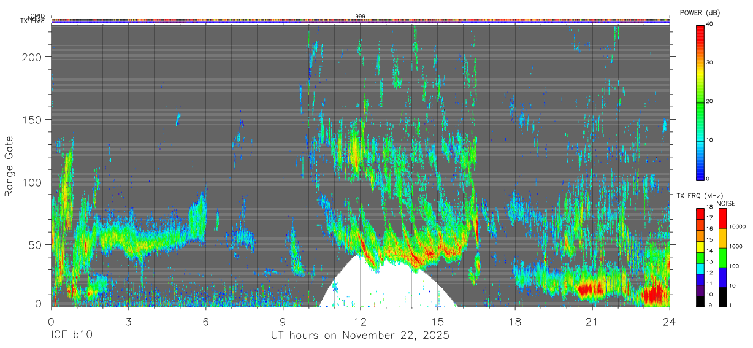Viewport: 753px width, 348px height.
Task: Click the 999 CPID value above the plot
Action: [361, 17]
